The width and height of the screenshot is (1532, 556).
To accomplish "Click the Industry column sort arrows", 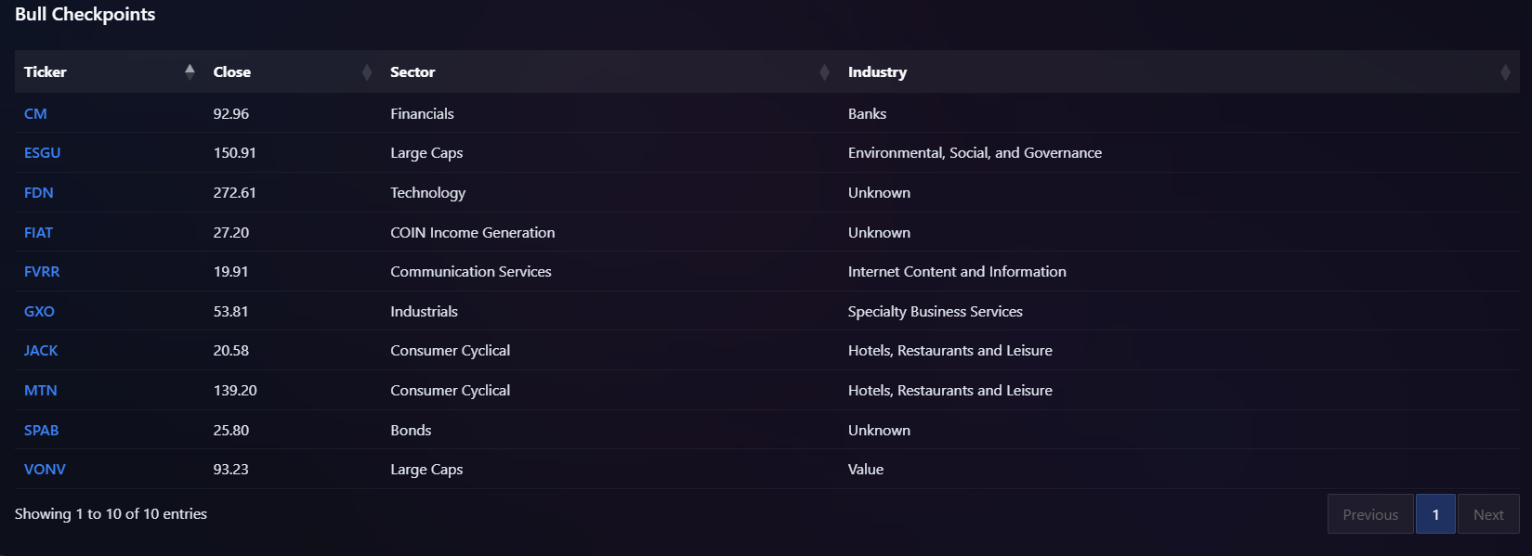I will point(1505,72).
